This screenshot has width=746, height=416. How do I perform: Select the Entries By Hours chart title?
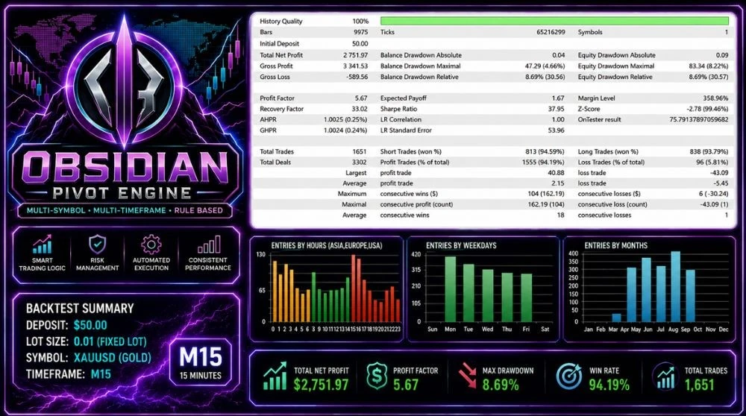(327, 245)
